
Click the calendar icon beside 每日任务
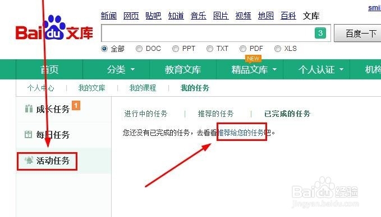click(29, 134)
